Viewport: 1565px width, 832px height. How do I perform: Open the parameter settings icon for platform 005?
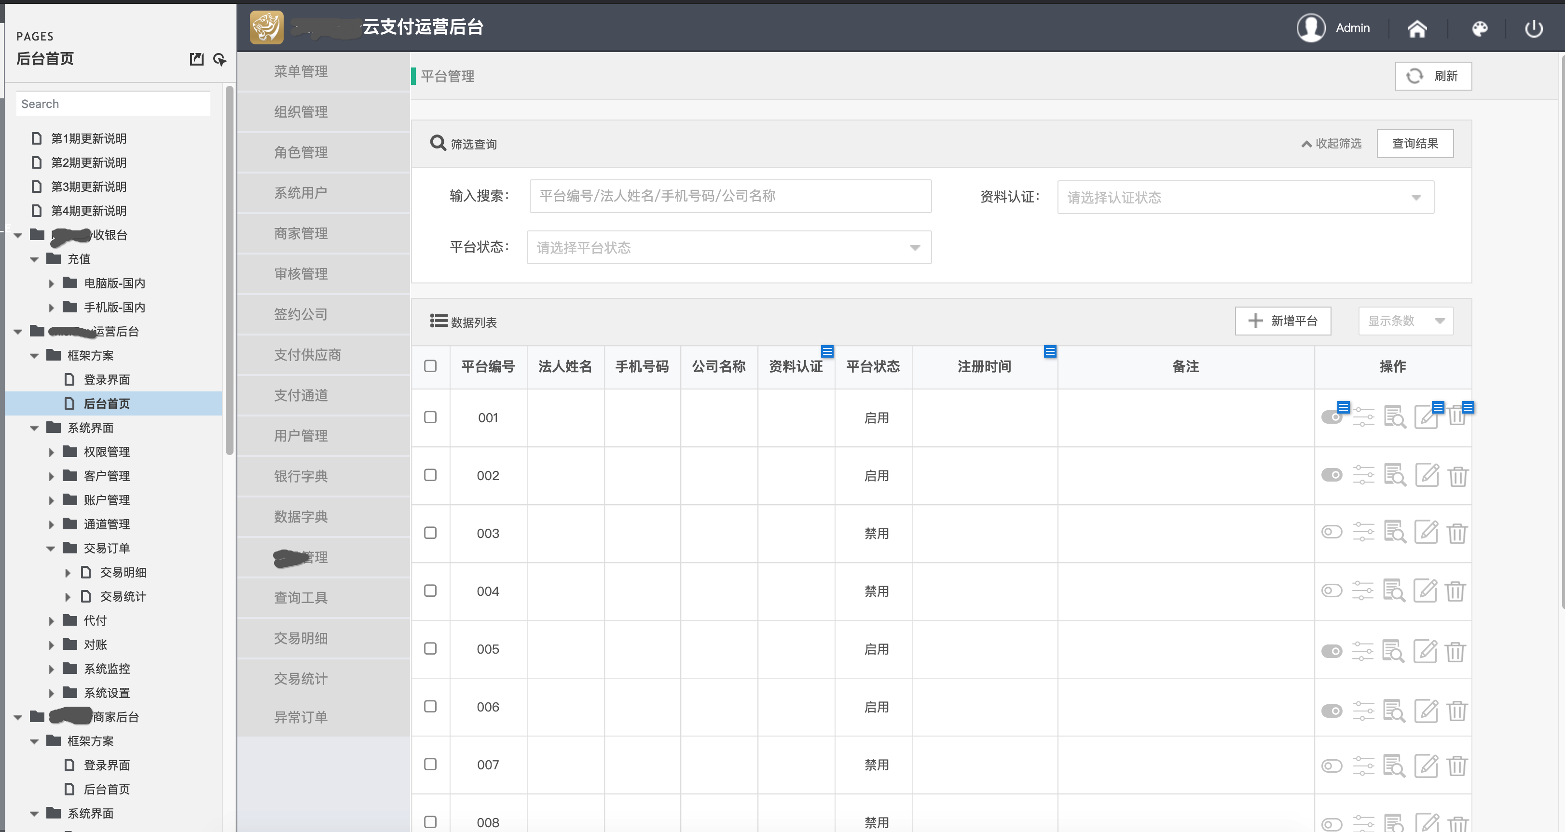point(1363,649)
